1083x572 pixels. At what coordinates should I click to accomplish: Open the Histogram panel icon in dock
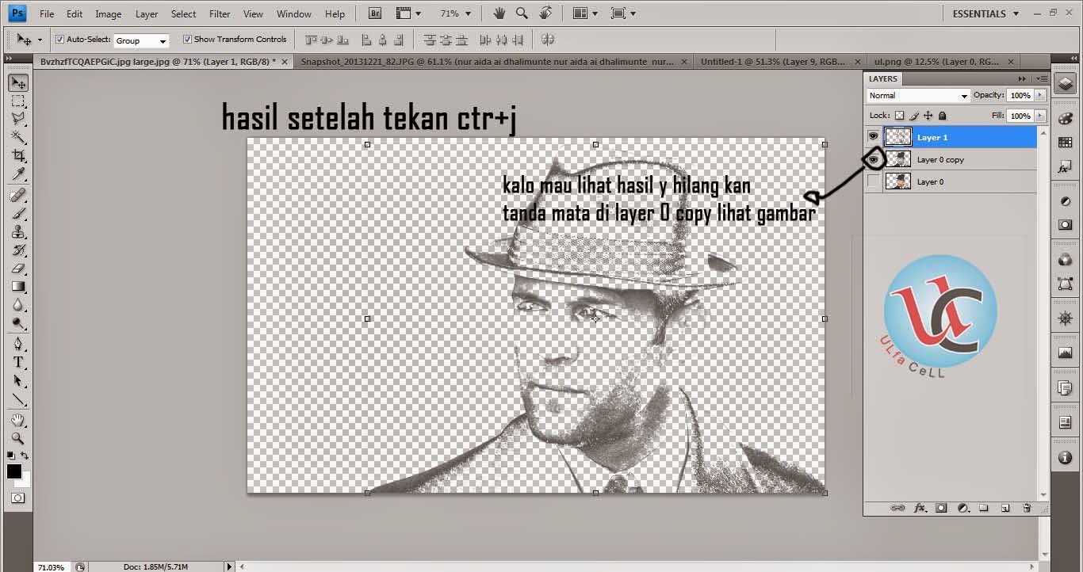[x=1065, y=353]
